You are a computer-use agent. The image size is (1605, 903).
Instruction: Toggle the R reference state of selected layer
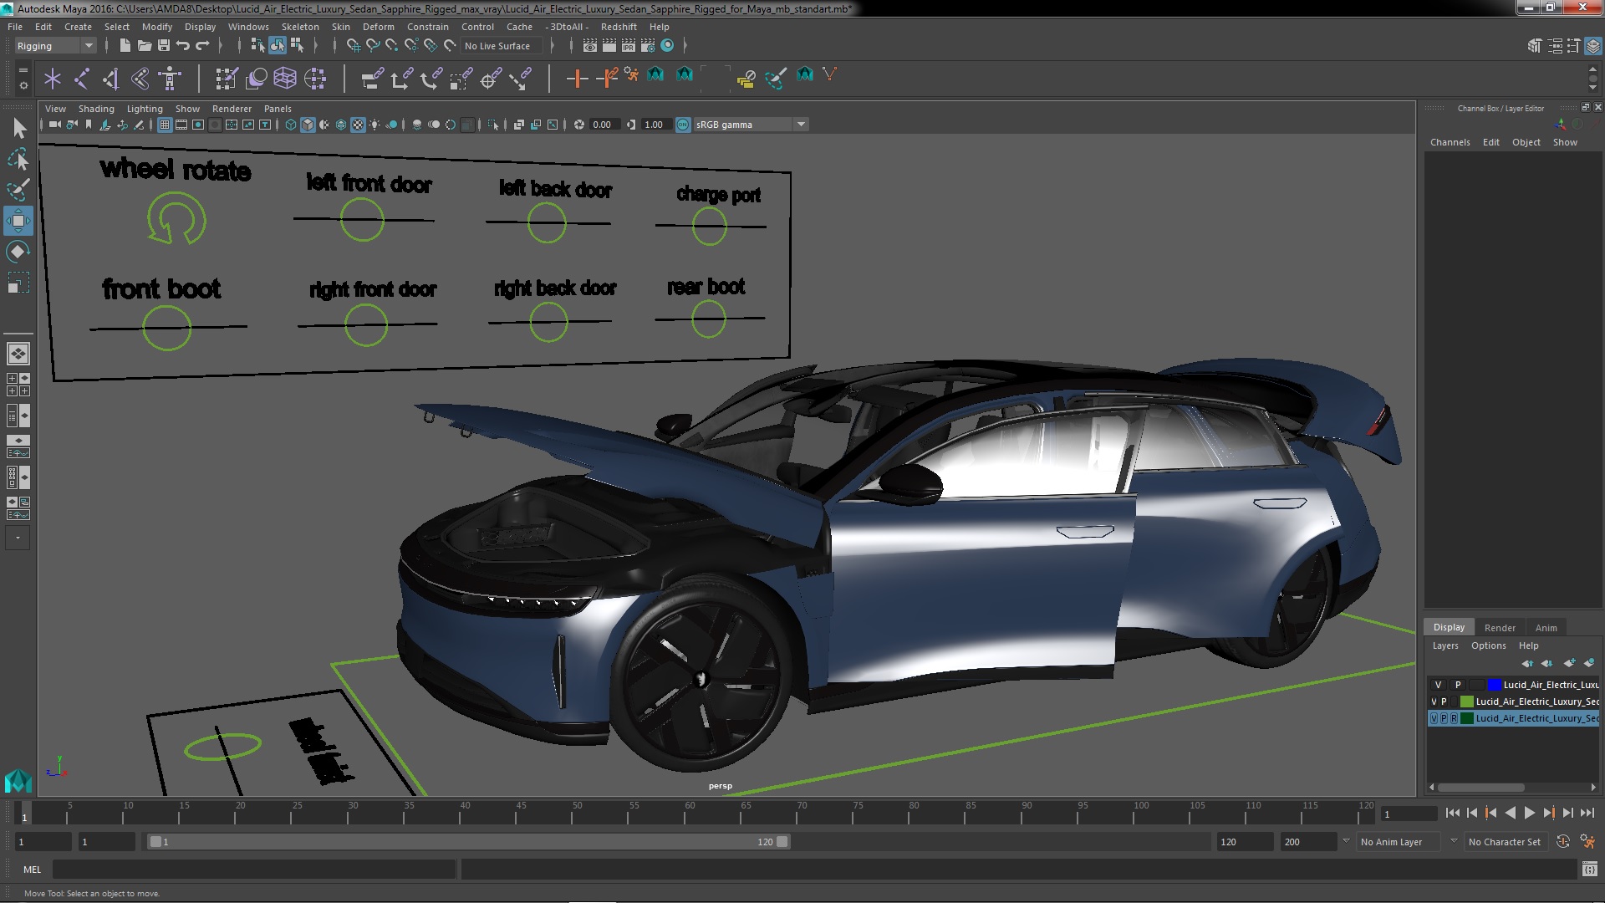[x=1454, y=718]
